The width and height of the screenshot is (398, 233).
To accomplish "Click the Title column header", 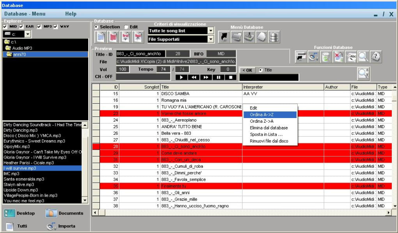I will [x=201, y=87].
